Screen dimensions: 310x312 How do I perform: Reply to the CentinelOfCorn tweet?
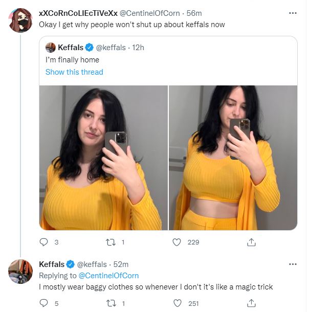43,242
